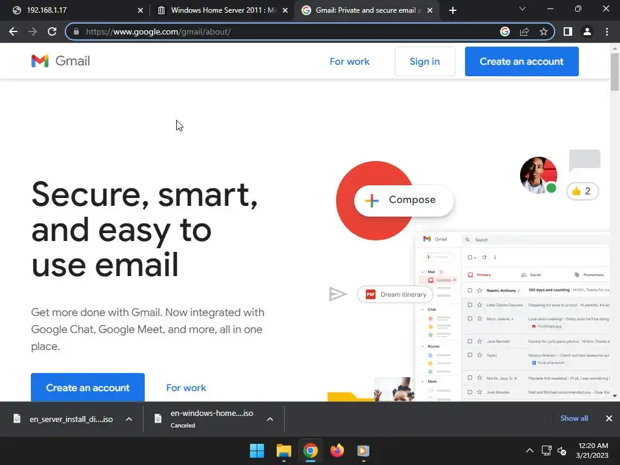
Task: Star the Taylor email in preview
Action: [x=480, y=355]
